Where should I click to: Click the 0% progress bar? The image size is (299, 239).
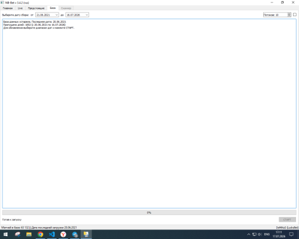149,213
